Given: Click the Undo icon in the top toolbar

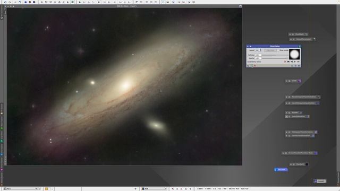Looking at the screenshot, I should coord(5,2).
